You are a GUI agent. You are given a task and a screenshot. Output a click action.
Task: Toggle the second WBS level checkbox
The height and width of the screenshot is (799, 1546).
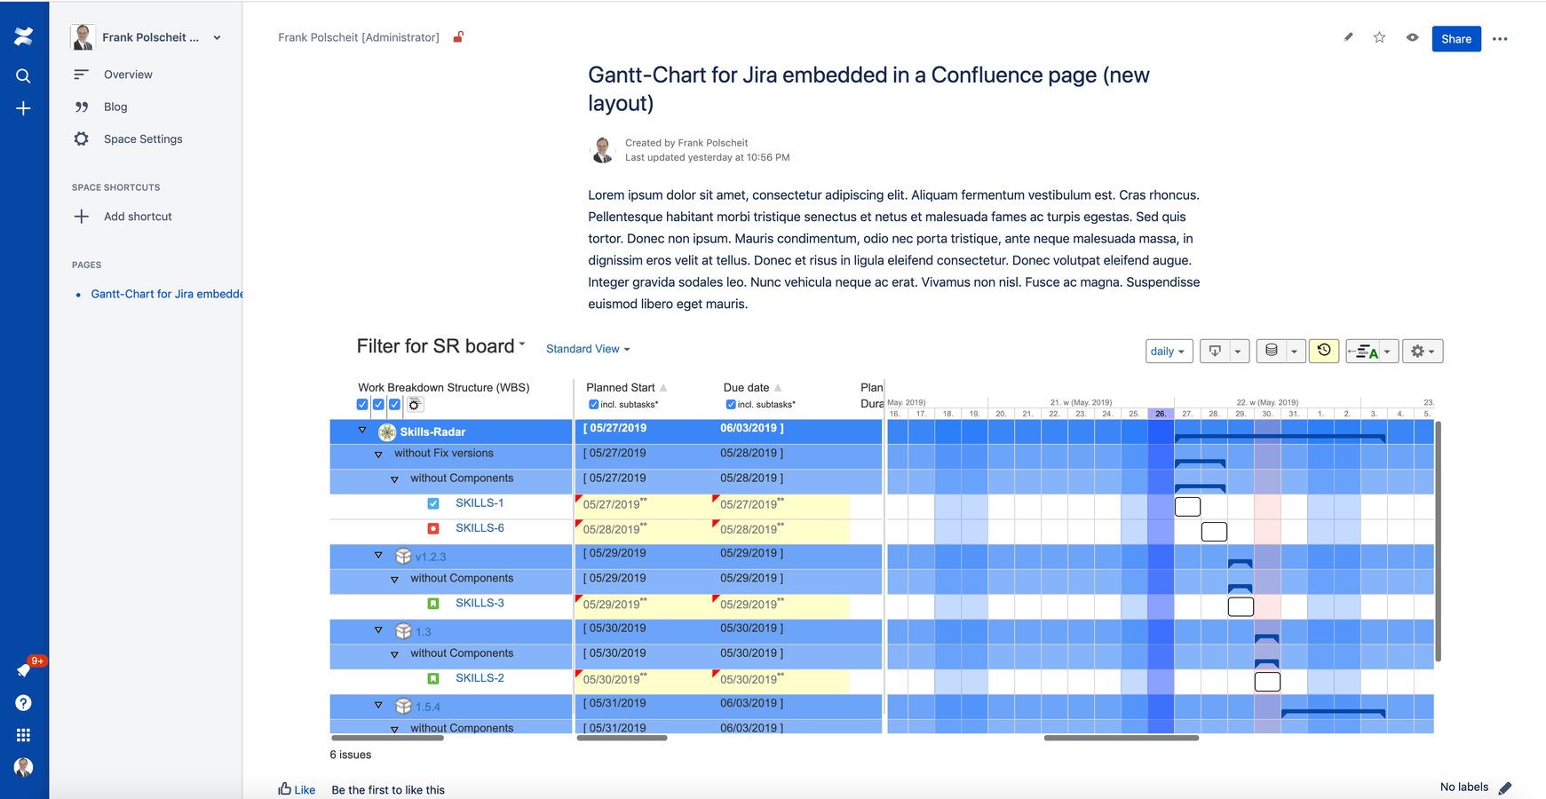pyautogui.click(x=378, y=405)
